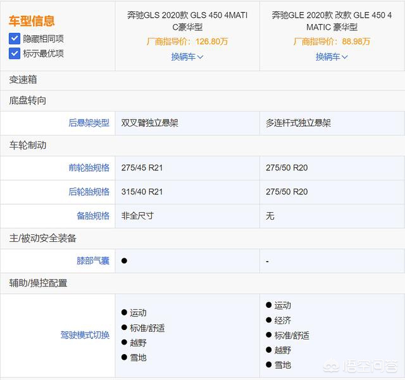Click the 车型信息 heading
This screenshot has height=380, width=405.
click(32, 21)
